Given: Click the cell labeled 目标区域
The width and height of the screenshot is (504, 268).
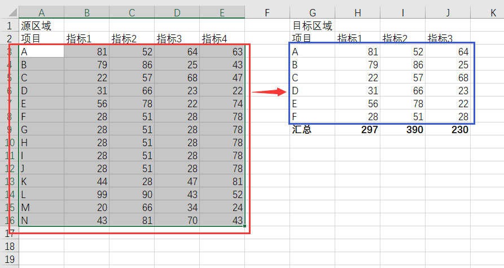Looking at the screenshot, I should point(313,25).
